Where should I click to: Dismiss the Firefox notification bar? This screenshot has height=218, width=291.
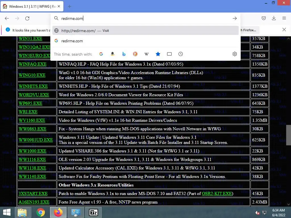(284, 30)
